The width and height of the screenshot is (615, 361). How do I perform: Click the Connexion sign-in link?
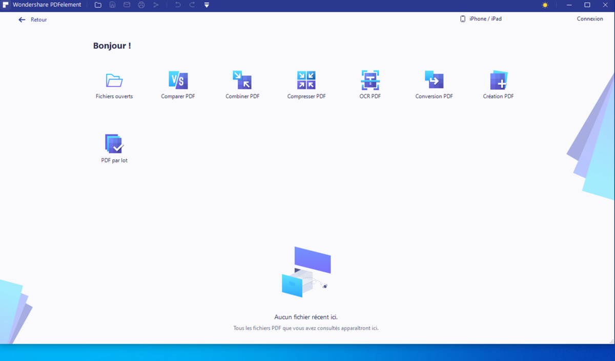(x=590, y=19)
